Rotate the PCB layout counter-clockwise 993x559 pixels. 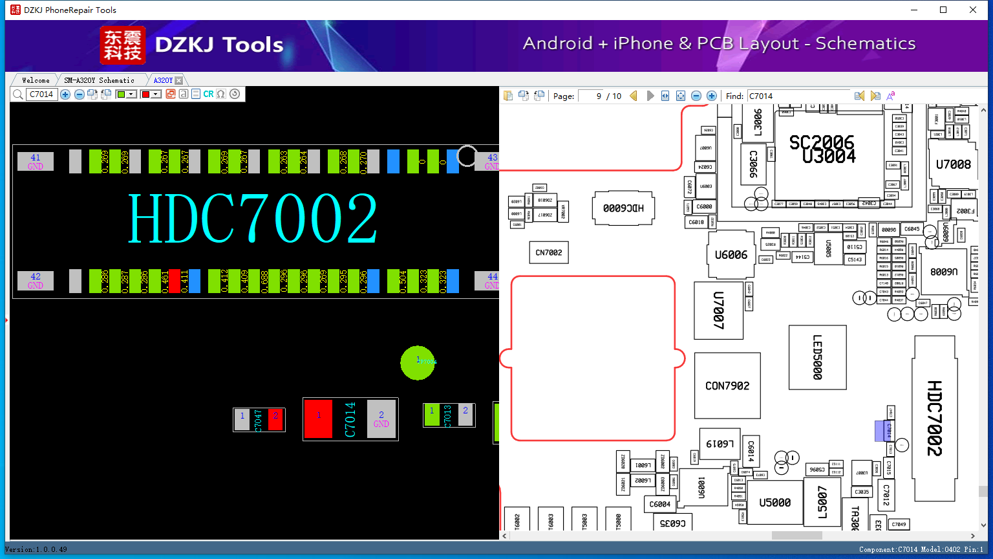(106, 94)
